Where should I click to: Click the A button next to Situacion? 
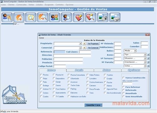[148, 58]
